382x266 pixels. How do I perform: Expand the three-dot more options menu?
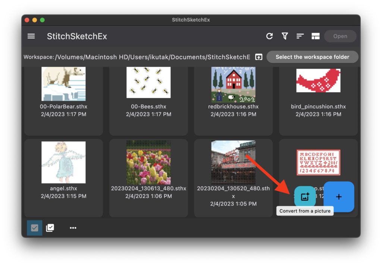coord(73,228)
